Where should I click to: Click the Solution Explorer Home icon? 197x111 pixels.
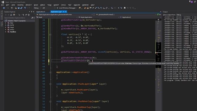[11, 15]
